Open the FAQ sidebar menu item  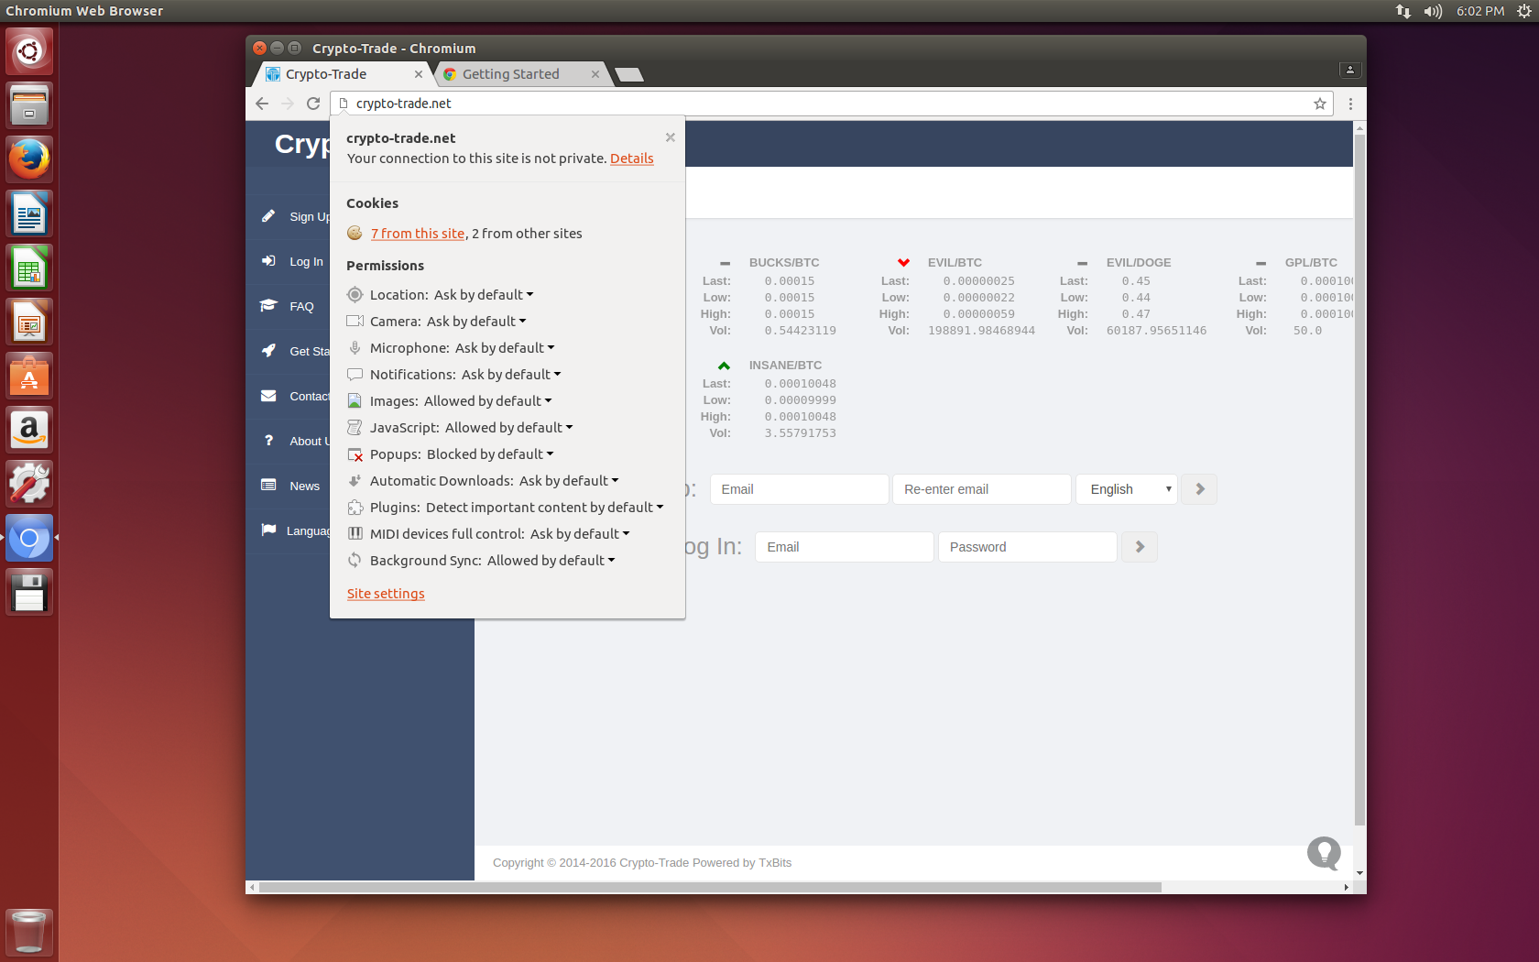[301, 307]
